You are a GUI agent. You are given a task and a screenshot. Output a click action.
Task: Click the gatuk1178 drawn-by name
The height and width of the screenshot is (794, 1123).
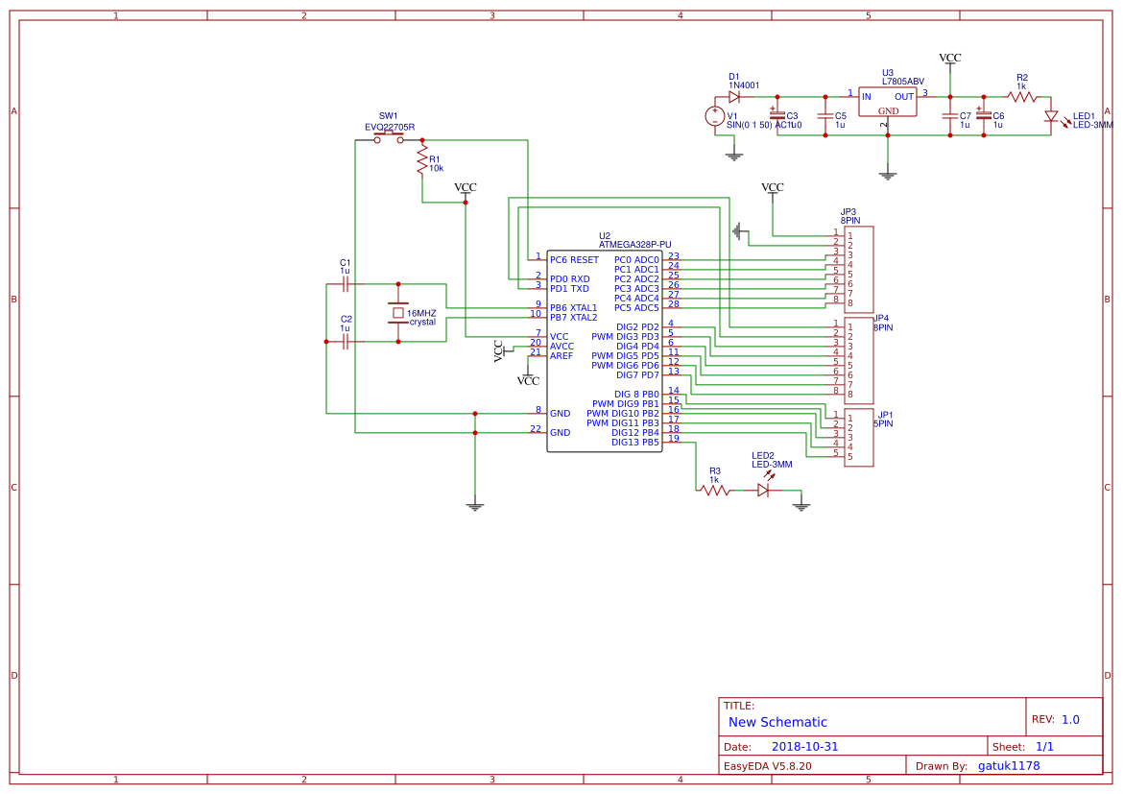click(x=1010, y=765)
